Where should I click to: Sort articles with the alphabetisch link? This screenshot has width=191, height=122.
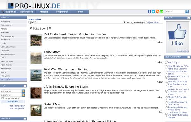tap(153, 22)
